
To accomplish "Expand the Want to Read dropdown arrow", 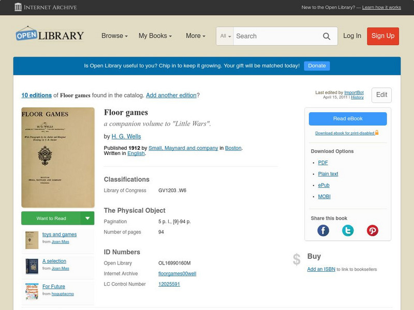I will coord(87,218).
